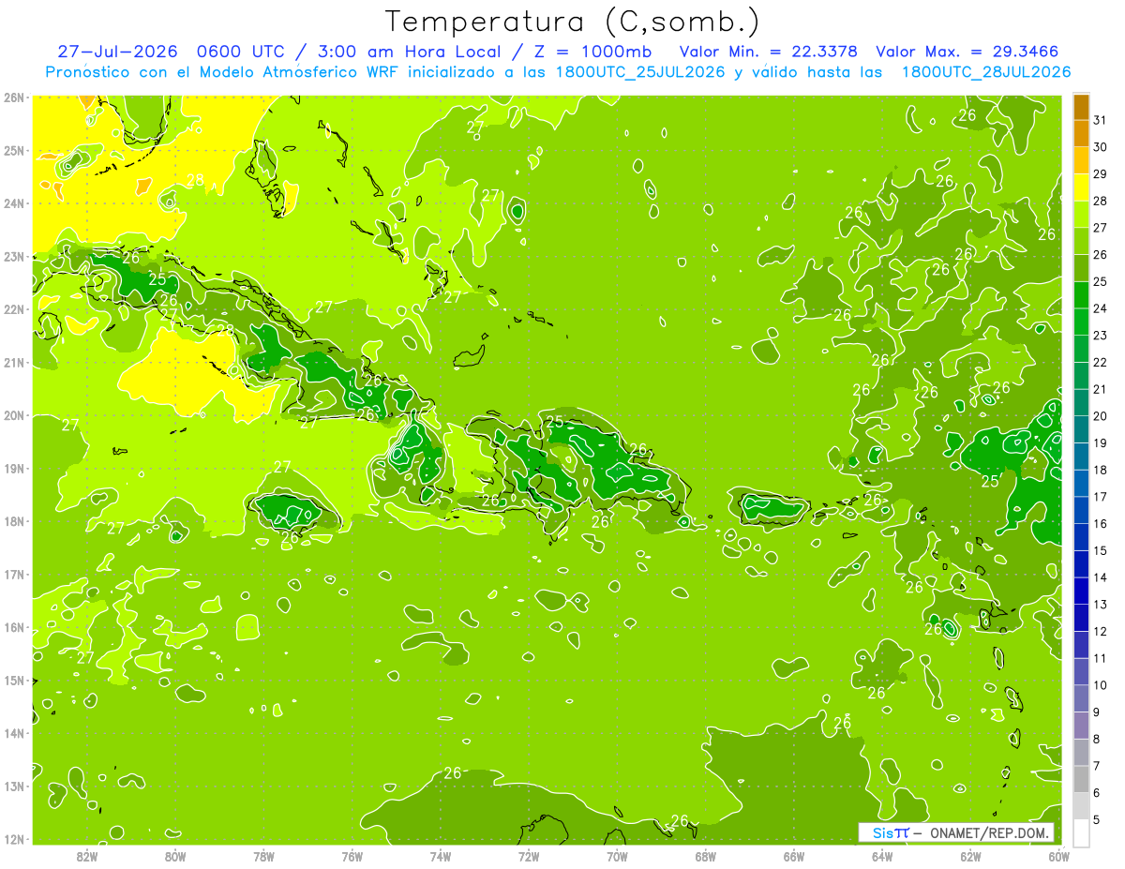Click longitude axis label "80W"
Screen dimensions: 1125x869
click(x=175, y=856)
